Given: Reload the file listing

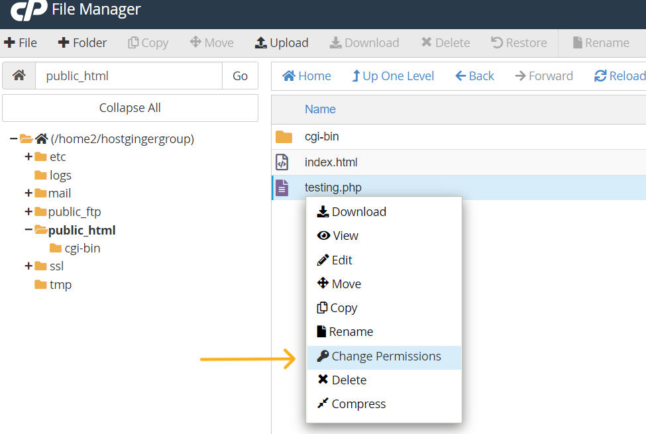Looking at the screenshot, I should (619, 76).
